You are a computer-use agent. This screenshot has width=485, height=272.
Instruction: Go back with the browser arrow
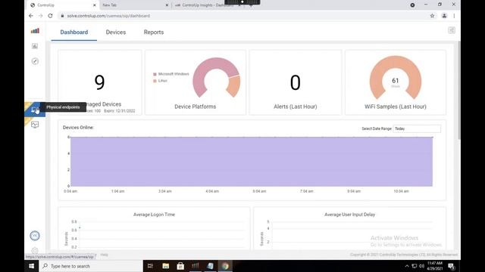tap(31, 16)
